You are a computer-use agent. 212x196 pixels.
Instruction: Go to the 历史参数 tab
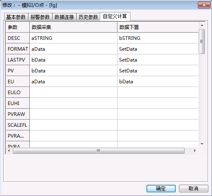(x=88, y=17)
